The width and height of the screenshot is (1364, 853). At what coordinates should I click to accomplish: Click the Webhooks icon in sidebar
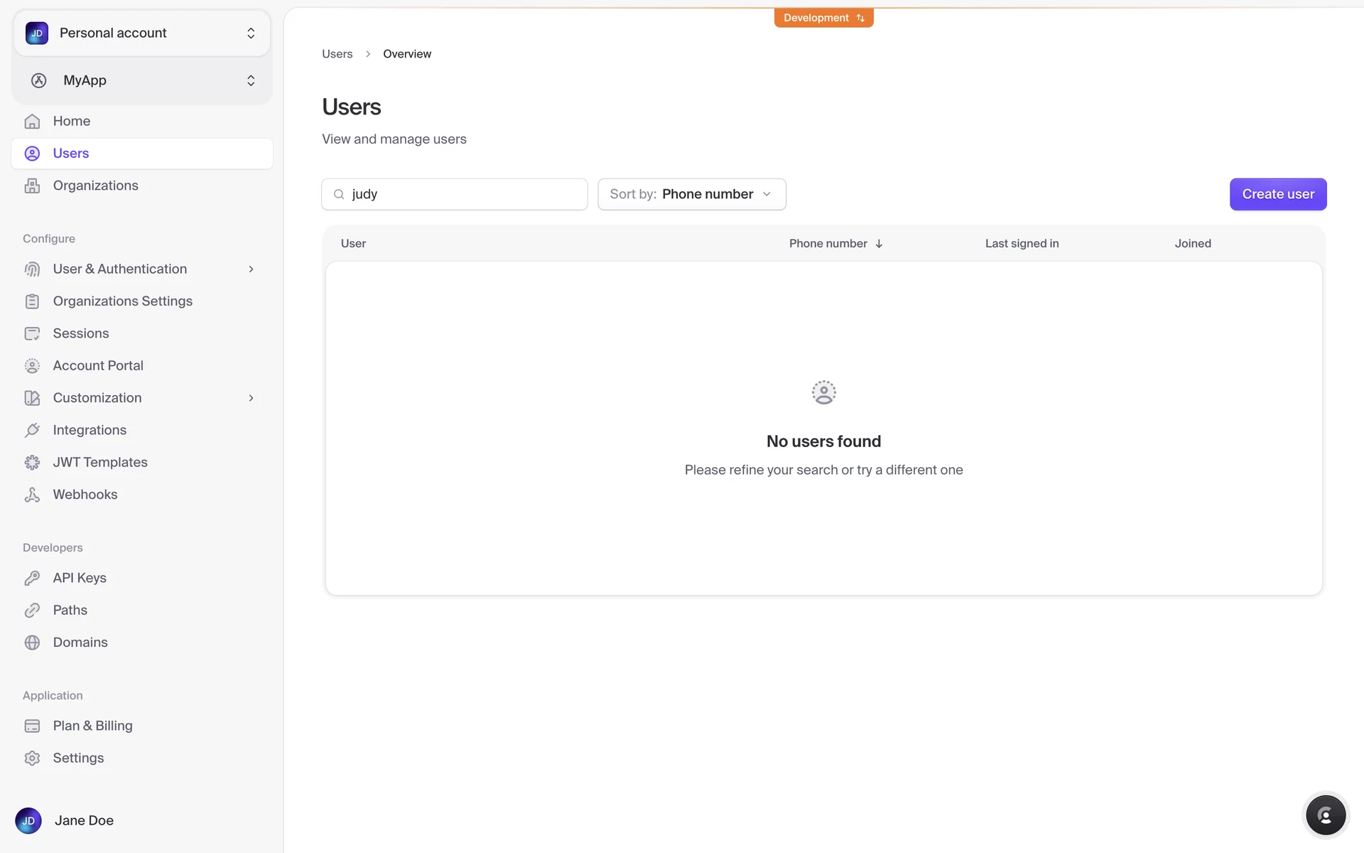click(x=32, y=495)
